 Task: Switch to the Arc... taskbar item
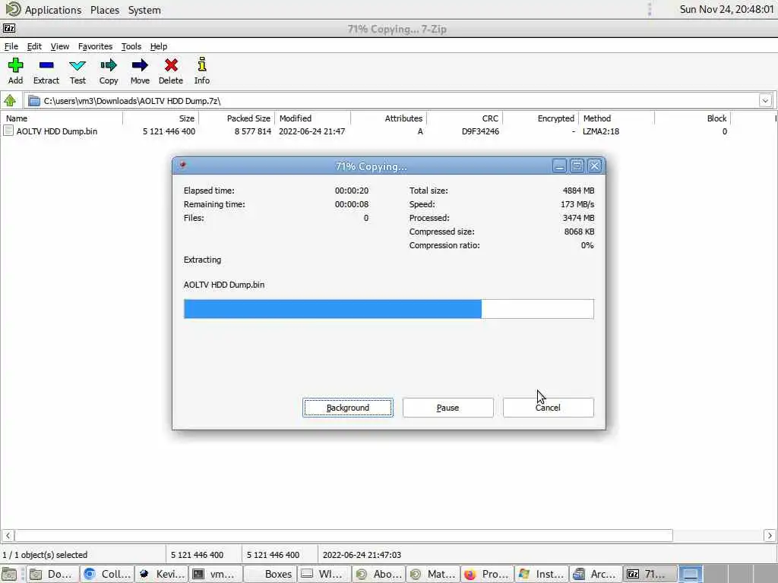pos(596,574)
